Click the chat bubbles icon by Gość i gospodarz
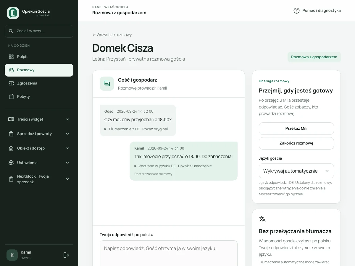Screen dimensions: 355x266 (x=107, y=84)
